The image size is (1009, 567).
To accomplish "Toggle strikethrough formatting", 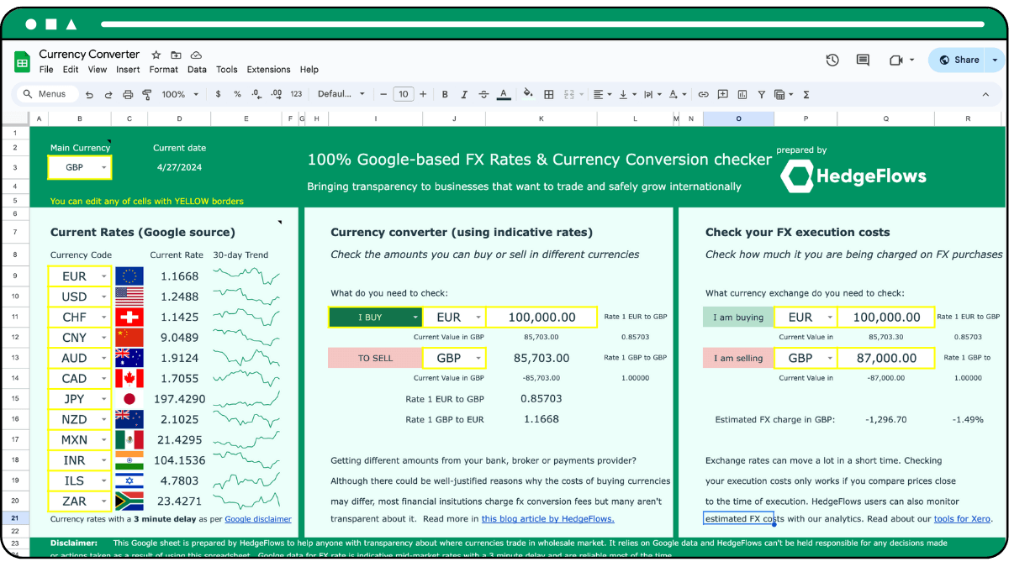I will [483, 94].
